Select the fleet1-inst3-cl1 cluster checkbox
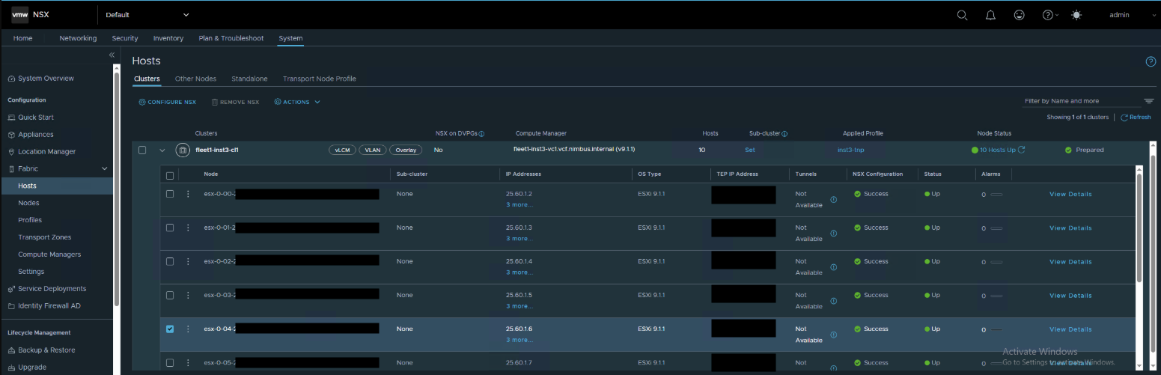The image size is (1161, 375). (142, 150)
